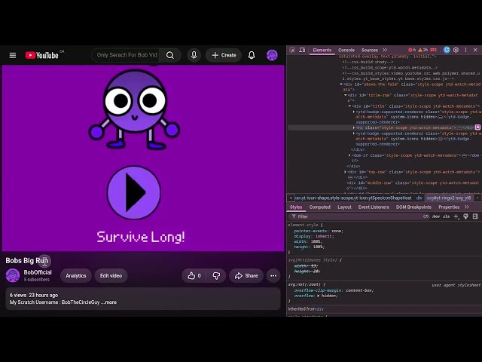Viewport: 482px width, 362px height.
Task: Select the 'Bobs Big Run' video title
Action: 27,261
